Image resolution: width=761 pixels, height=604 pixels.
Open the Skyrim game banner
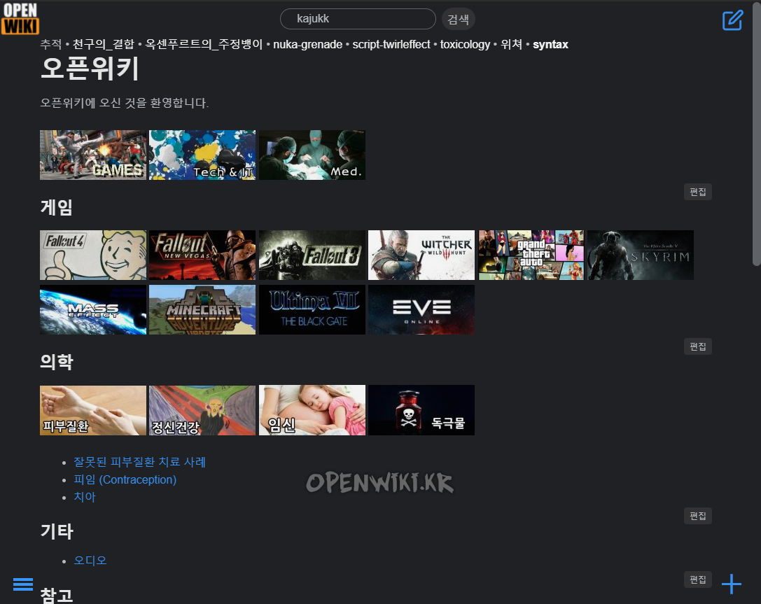[641, 255]
